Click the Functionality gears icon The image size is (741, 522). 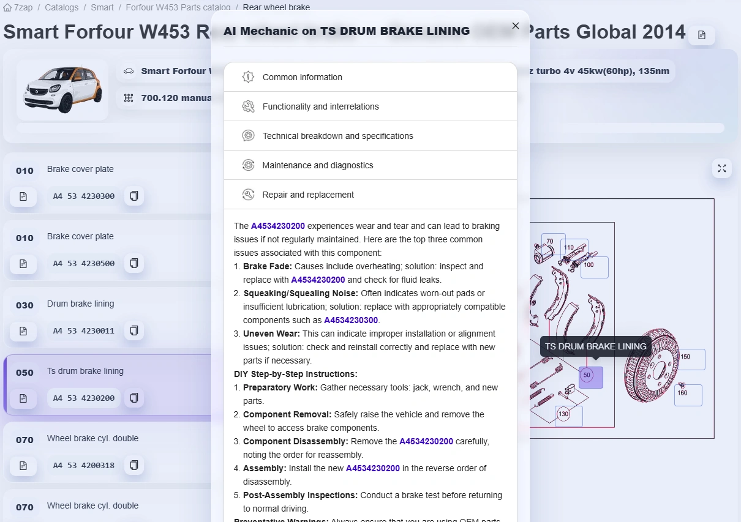tap(248, 106)
